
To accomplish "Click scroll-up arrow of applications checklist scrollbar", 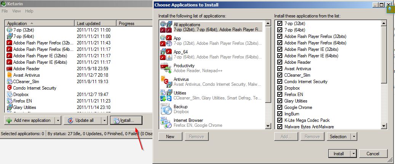I will tap(384, 24).
